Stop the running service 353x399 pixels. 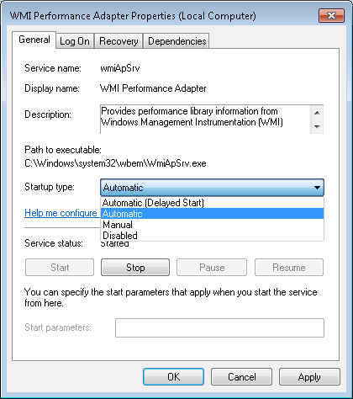[x=135, y=268]
